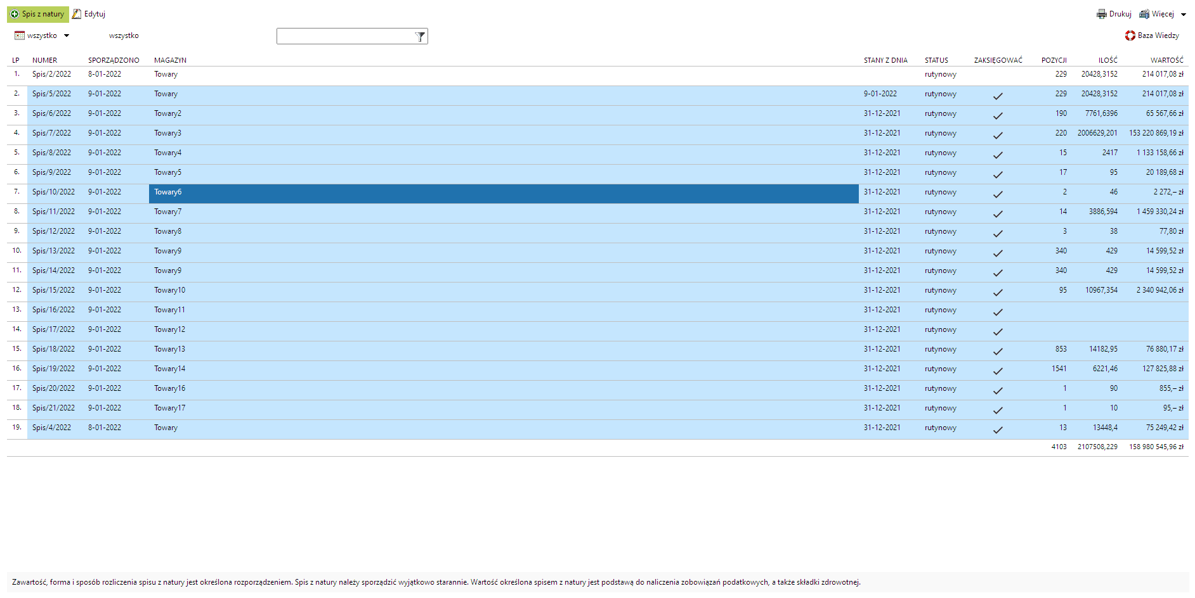Select the Spis/19/2022 inventory entry
The image size is (1195, 598).
pos(53,369)
